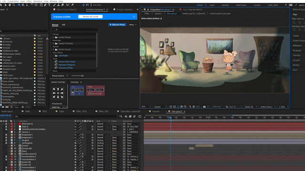Switch to Effect Controls Camera 1 tab
The image size is (305, 171).
click(66, 9)
